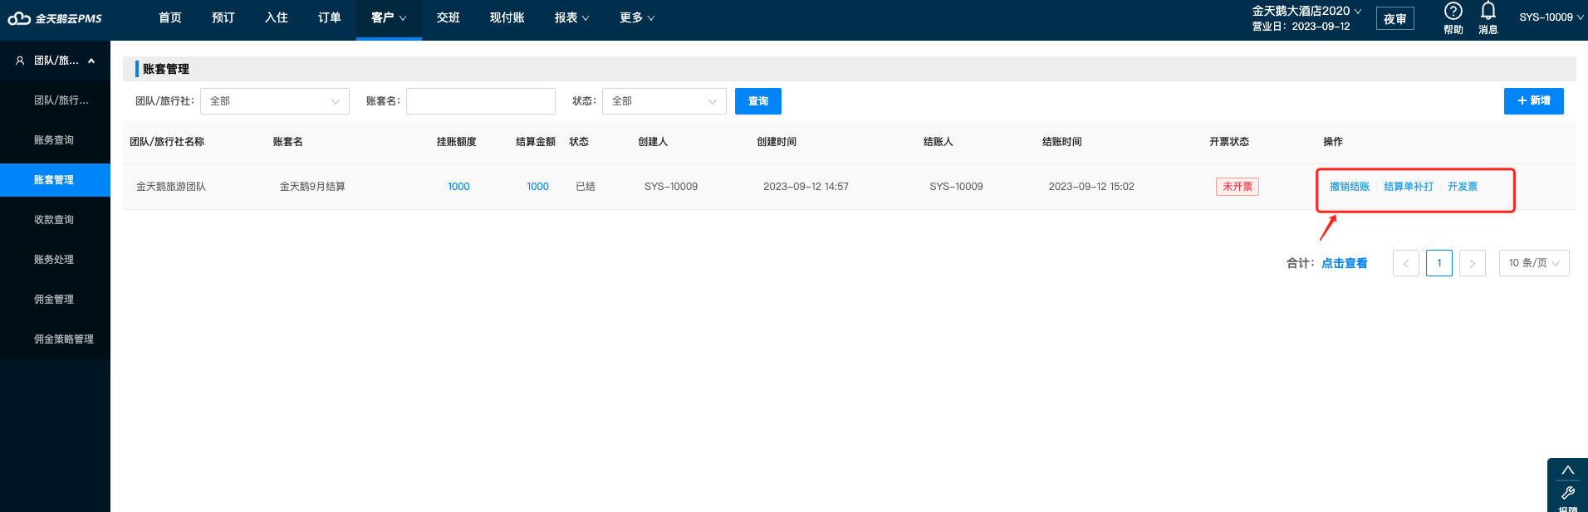Click the 创建时间 2023-09-12 14:57 cell

[x=806, y=187]
